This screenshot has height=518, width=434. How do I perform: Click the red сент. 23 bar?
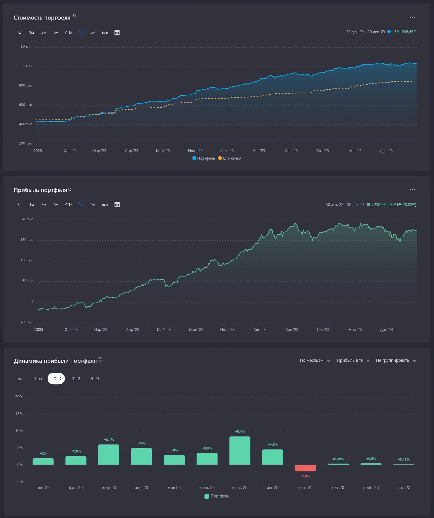click(305, 468)
